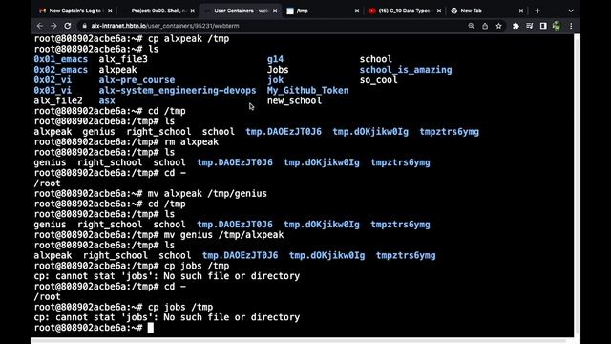Bookmark this page with the star icon

point(498,26)
